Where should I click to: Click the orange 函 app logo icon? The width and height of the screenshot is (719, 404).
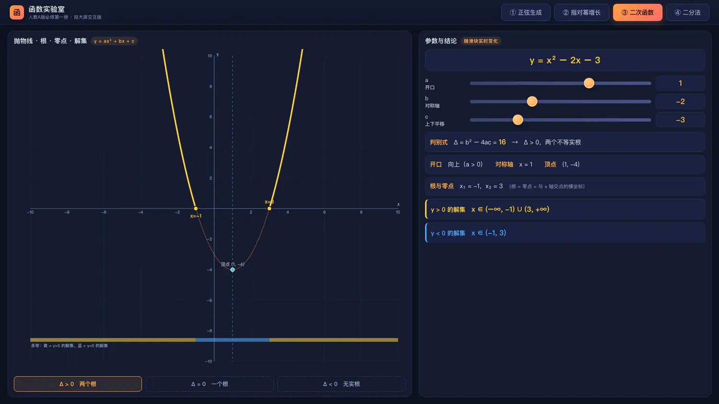click(x=17, y=12)
